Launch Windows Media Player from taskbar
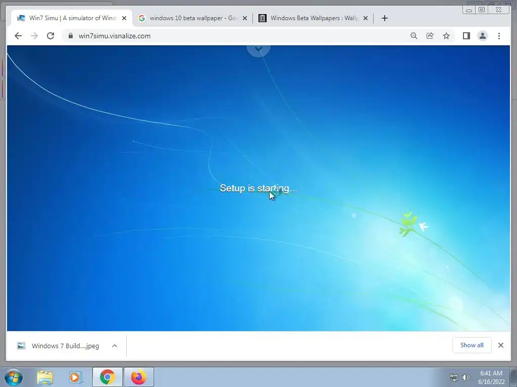517x387 pixels. pyautogui.click(x=75, y=377)
